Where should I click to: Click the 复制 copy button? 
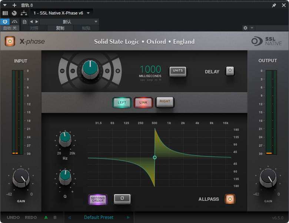coord(60,28)
